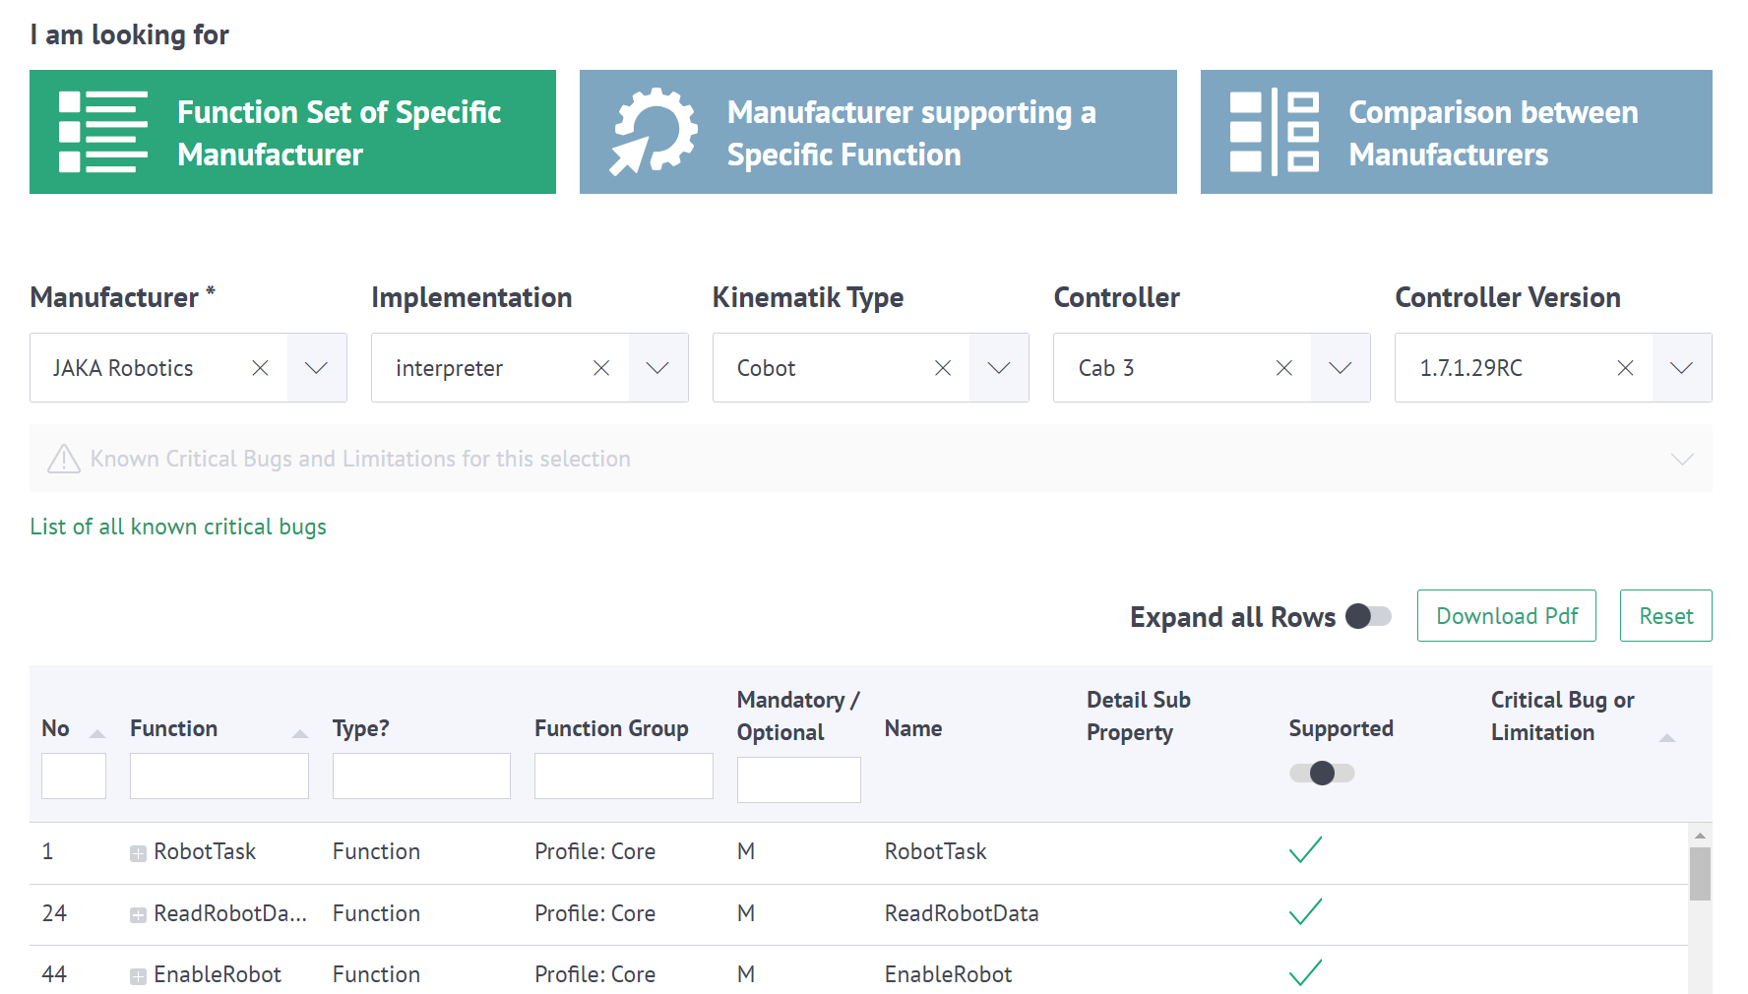1748x994 pixels.
Task: Open the Controller Version dropdown
Action: click(1681, 368)
